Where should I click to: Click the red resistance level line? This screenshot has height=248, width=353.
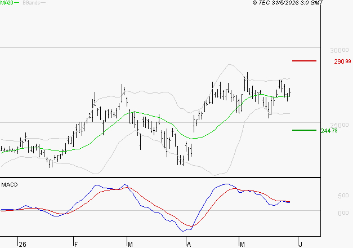304,61
